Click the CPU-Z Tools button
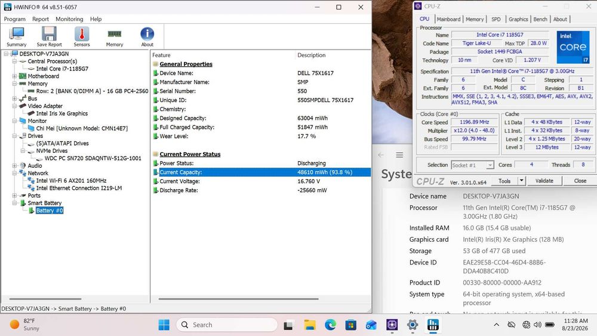This screenshot has width=597, height=336. [504, 181]
